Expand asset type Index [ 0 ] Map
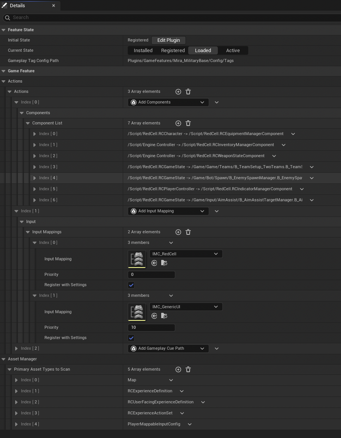Image resolution: width=341 pixels, height=438 pixels. pyautogui.click(x=16, y=380)
